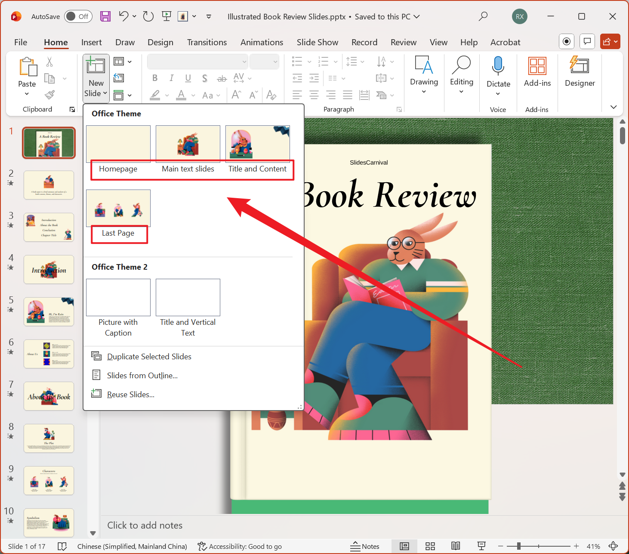629x554 pixels.
Task: Click Reuse Slides... option
Action: 130,395
